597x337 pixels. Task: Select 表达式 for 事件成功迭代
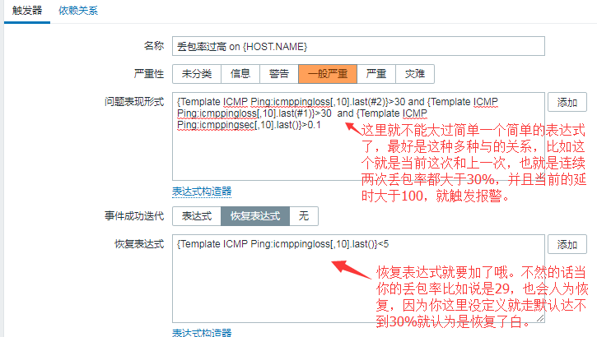pos(197,216)
